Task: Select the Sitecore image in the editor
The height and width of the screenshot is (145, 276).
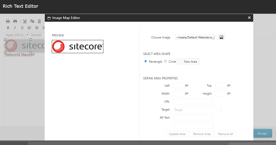Action: (25, 46)
